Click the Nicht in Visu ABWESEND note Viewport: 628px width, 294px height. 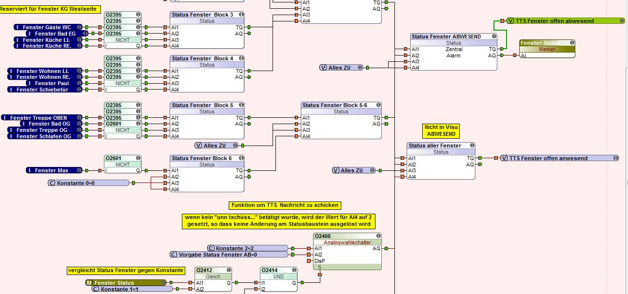coord(441,130)
